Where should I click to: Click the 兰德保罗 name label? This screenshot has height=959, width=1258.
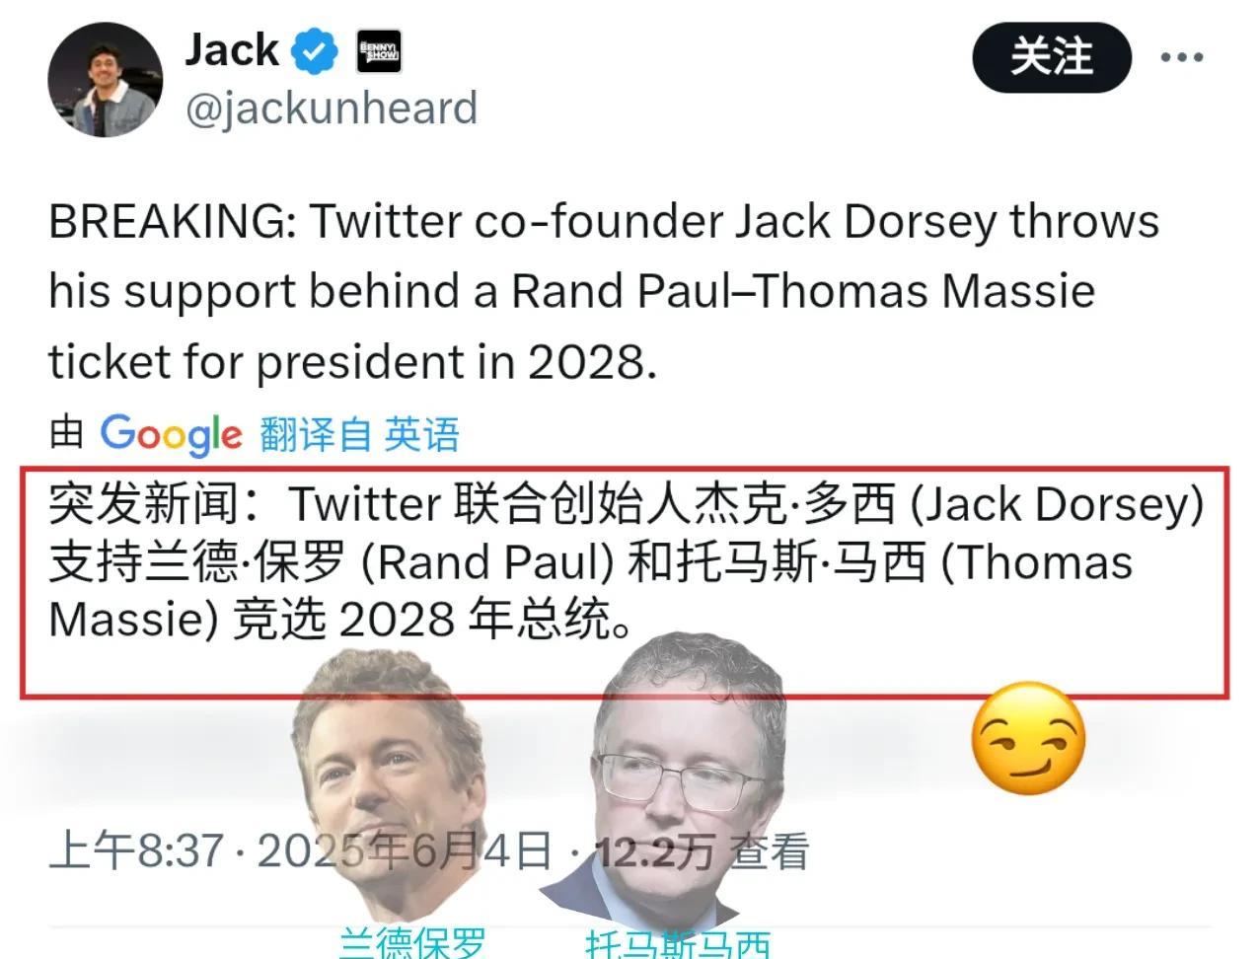412,942
